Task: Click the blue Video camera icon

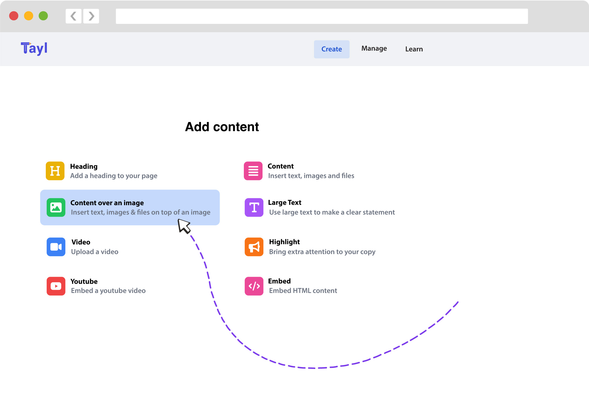Action: [x=56, y=247]
